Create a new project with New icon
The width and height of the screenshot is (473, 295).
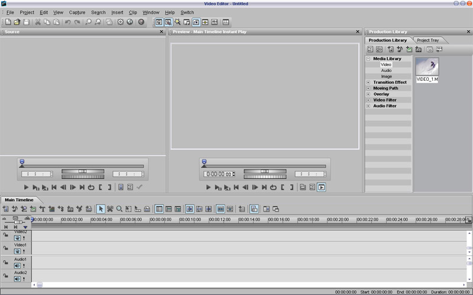click(8, 22)
